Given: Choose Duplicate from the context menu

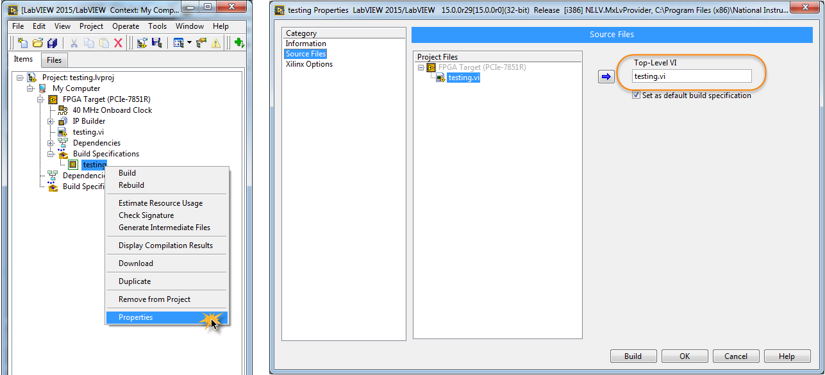Looking at the screenshot, I should [167, 281].
